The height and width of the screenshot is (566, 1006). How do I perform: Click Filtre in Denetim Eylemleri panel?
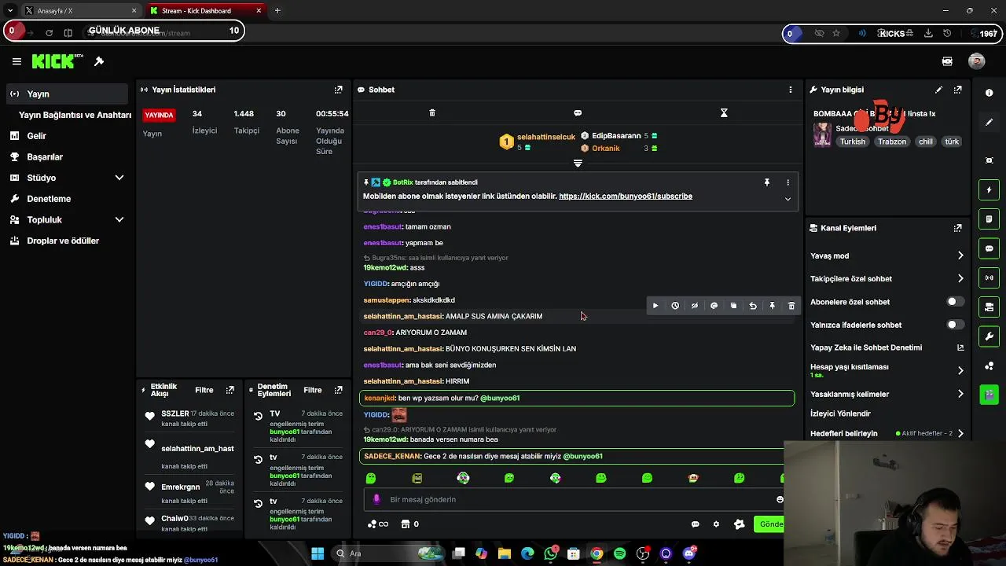tap(313, 390)
